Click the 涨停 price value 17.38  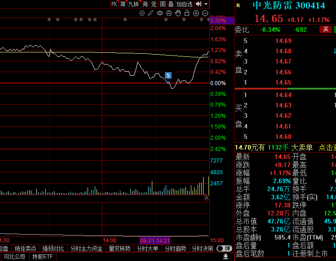click(282, 205)
